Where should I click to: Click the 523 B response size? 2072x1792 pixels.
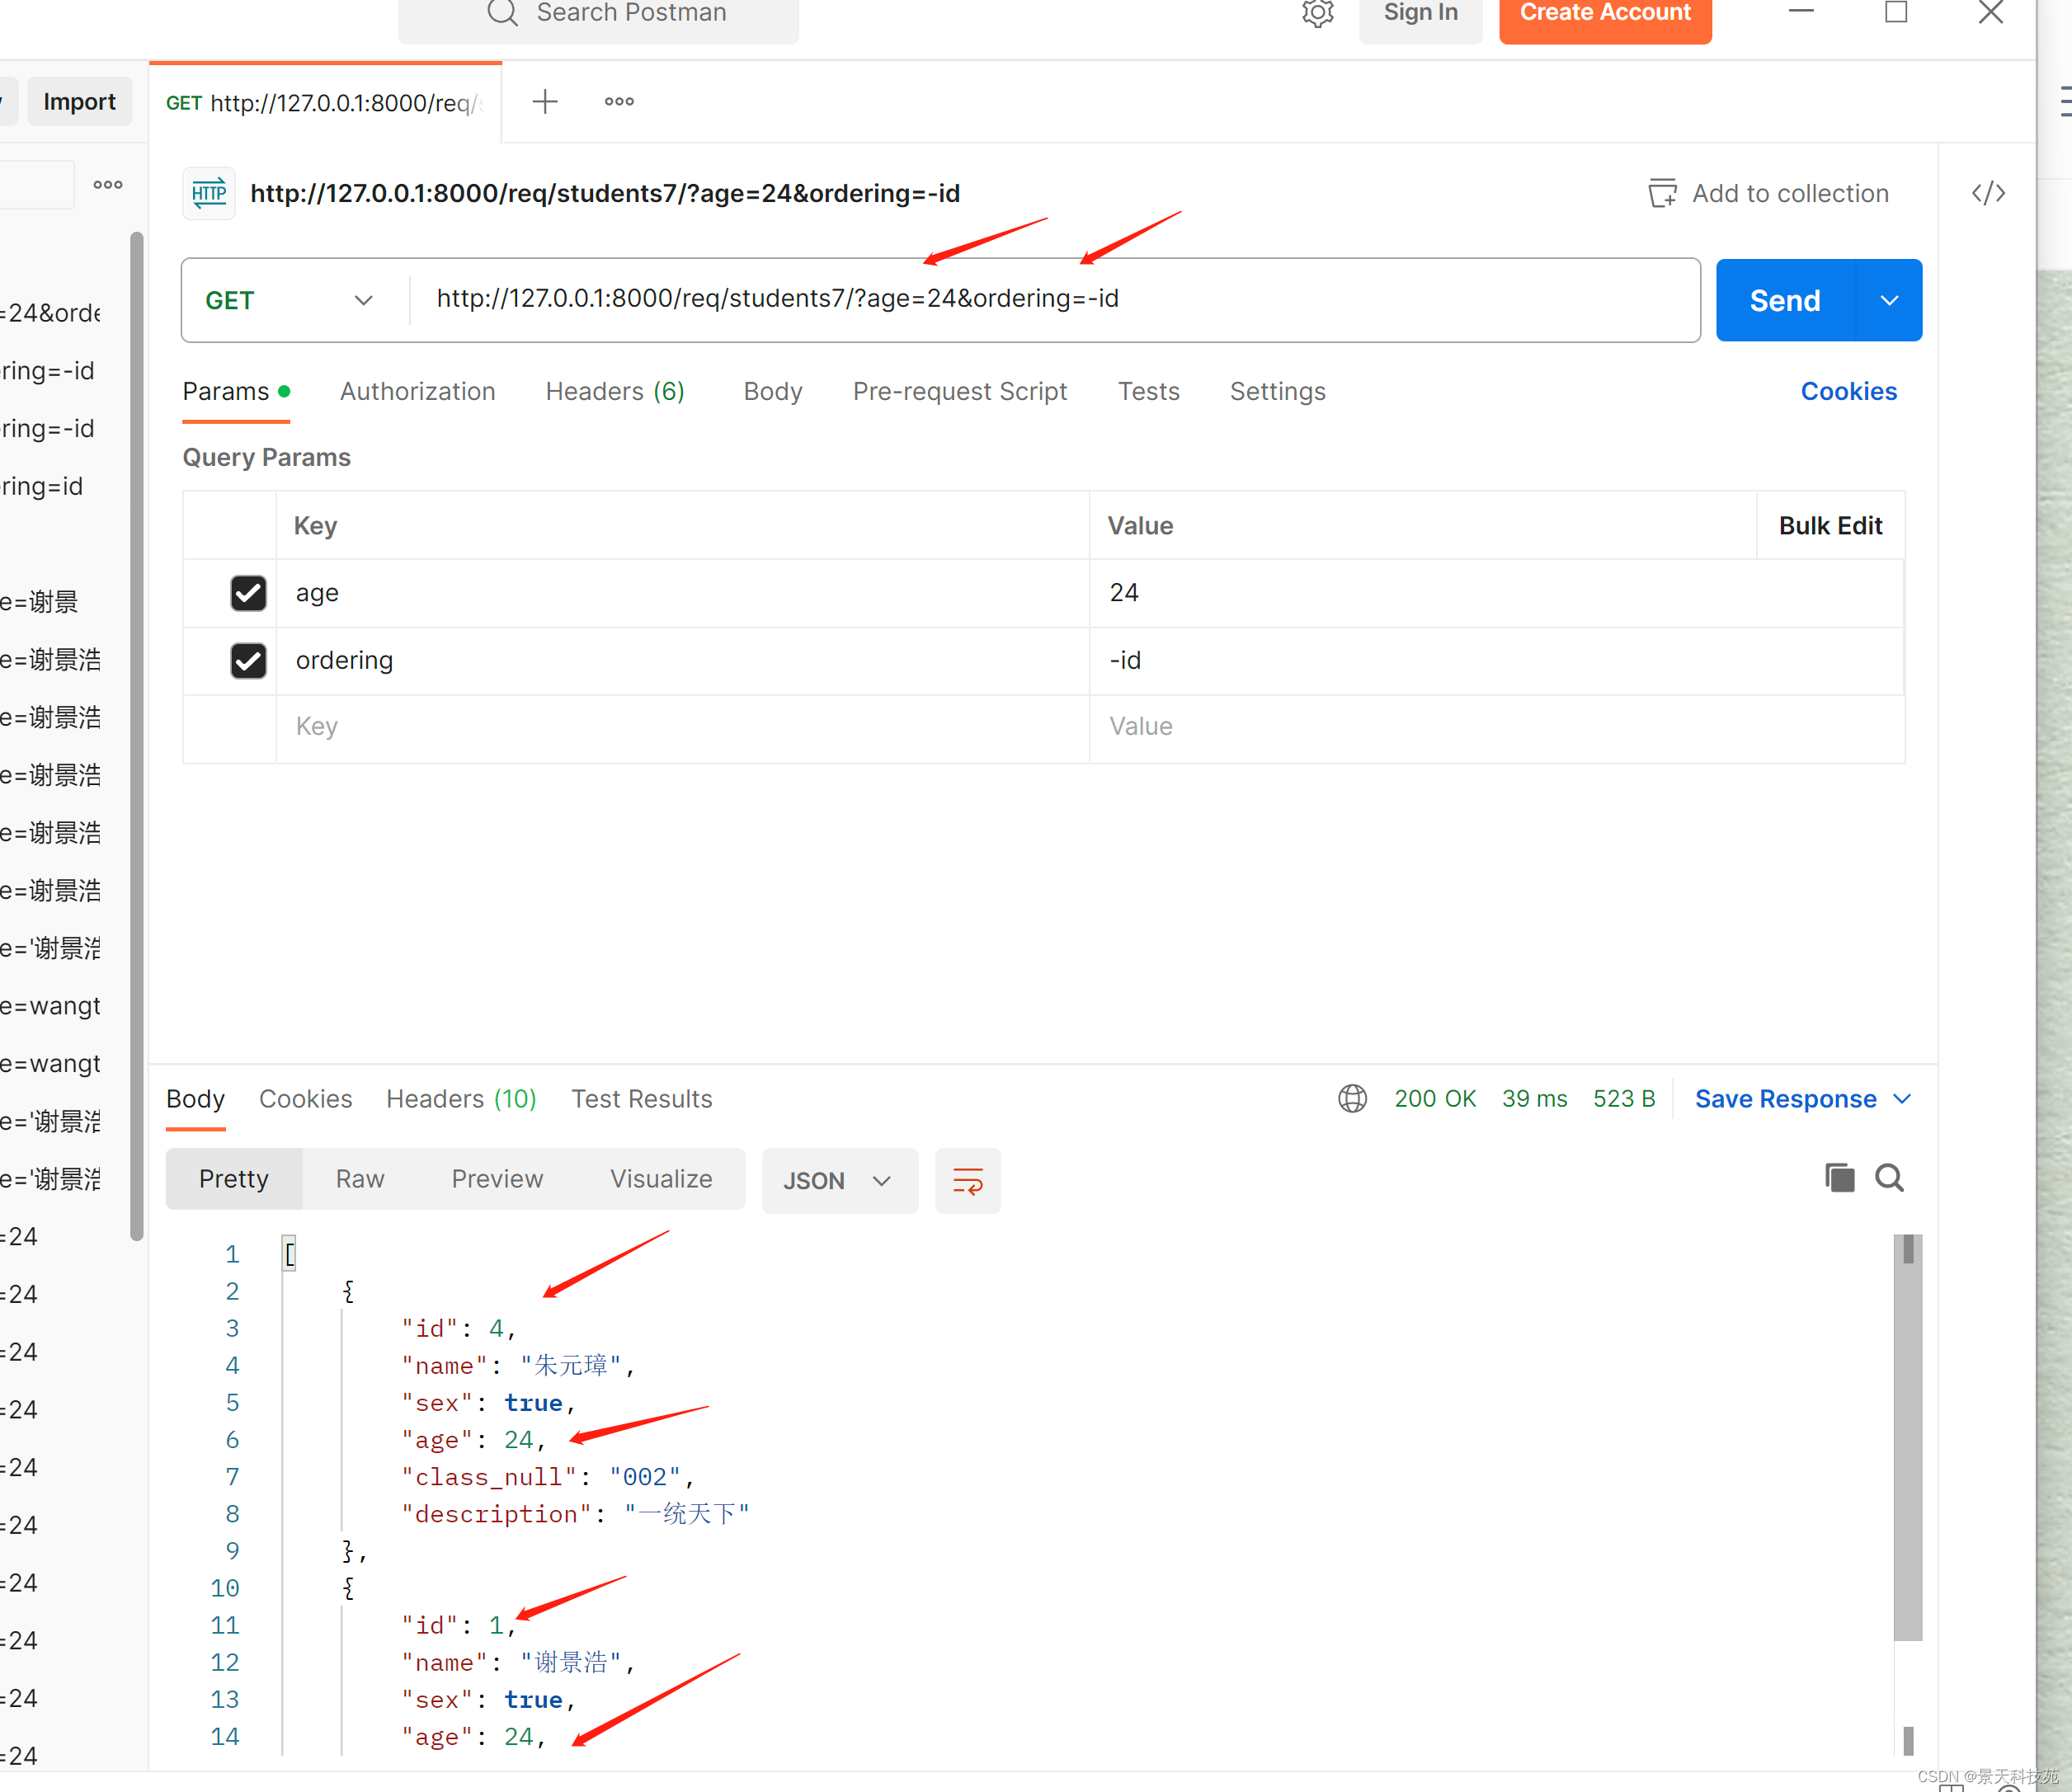point(1623,1098)
